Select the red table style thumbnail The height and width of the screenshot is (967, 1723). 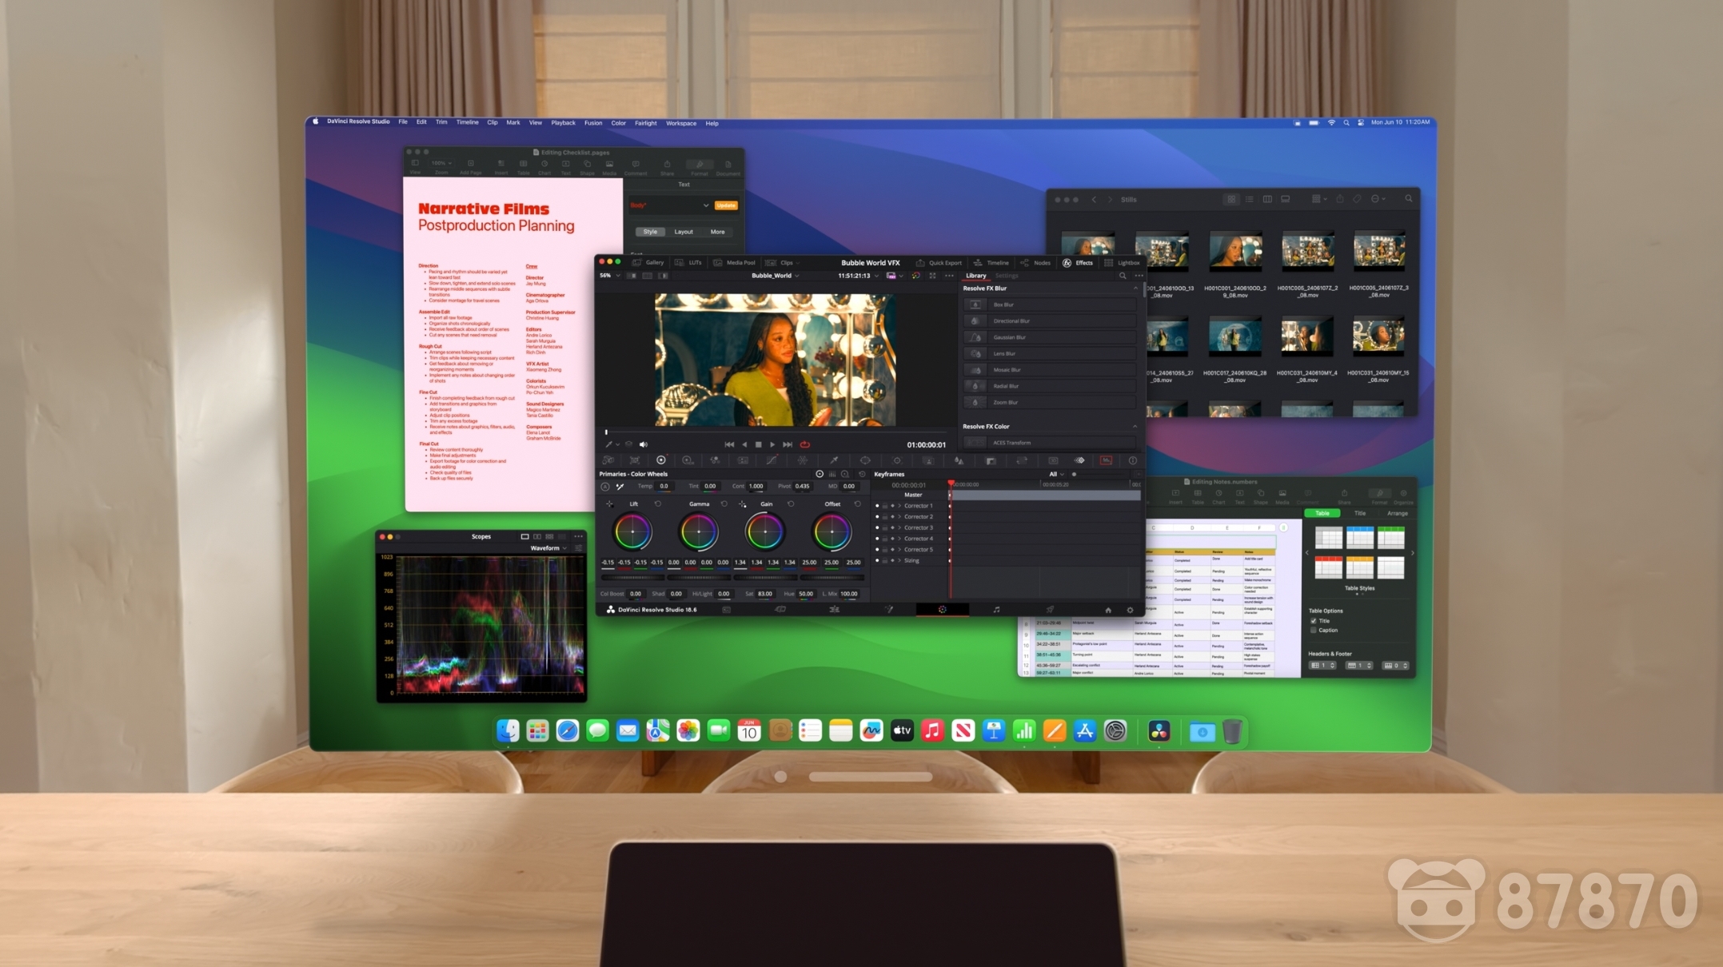tap(1328, 568)
